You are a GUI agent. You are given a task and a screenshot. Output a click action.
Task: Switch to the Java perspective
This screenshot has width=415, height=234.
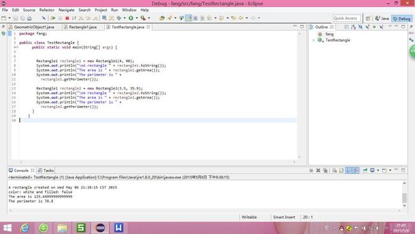tap(382, 19)
